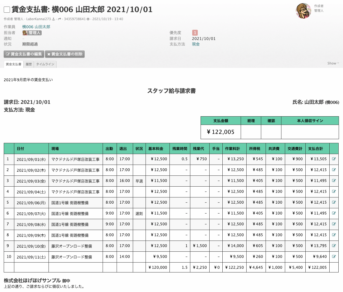Click the edit icon for row 1 (2021/09/01)
This screenshot has width=343, height=292.
pyautogui.click(x=334, y=159)
